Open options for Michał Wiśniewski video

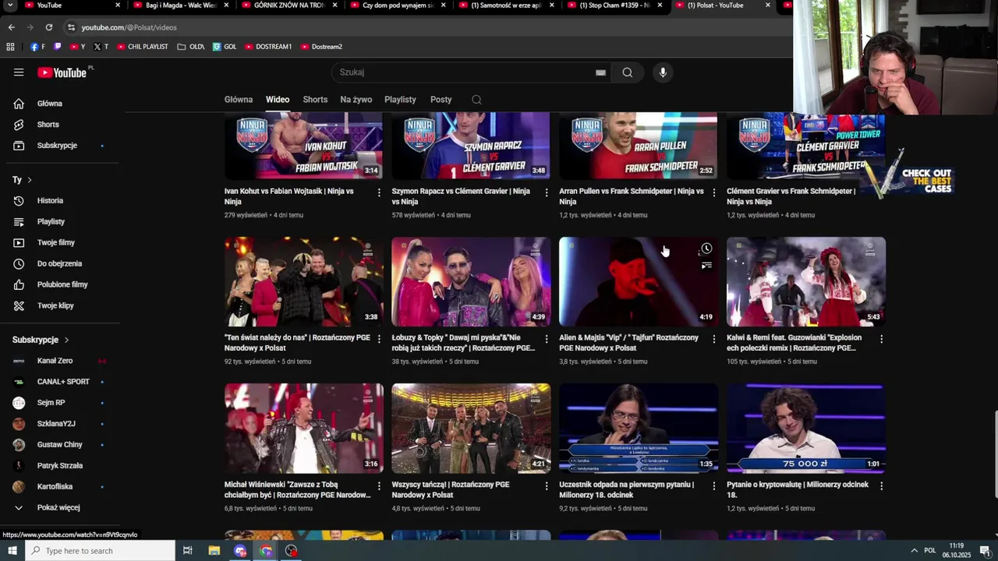[379, 485]
